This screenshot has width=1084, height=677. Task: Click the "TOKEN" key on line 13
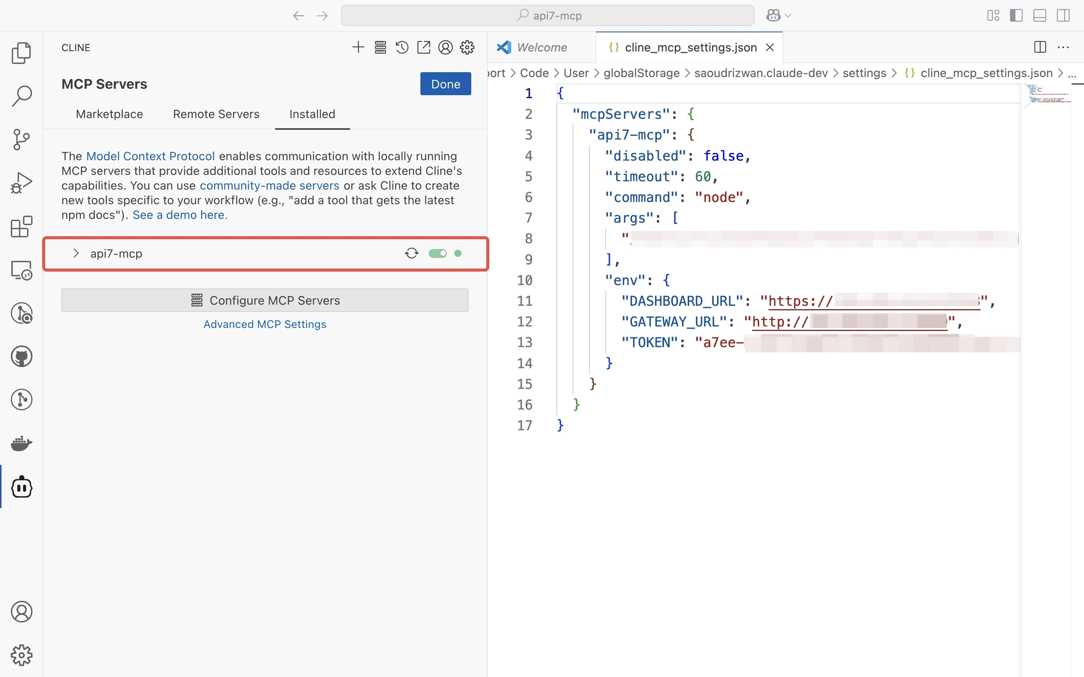coord(650,343)
